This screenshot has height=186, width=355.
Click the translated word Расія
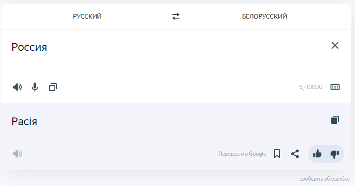tap(24, 121)
